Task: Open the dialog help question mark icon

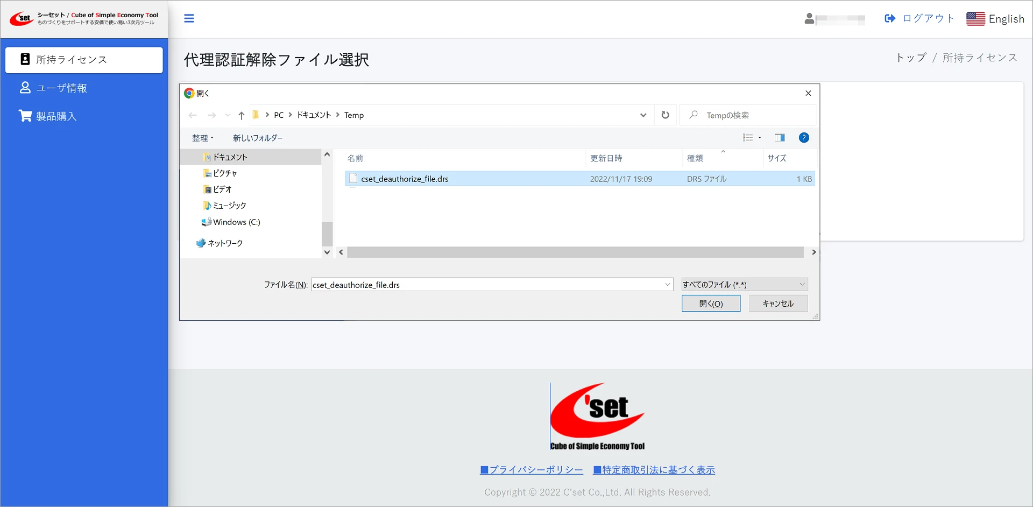Action: (803, 138)
